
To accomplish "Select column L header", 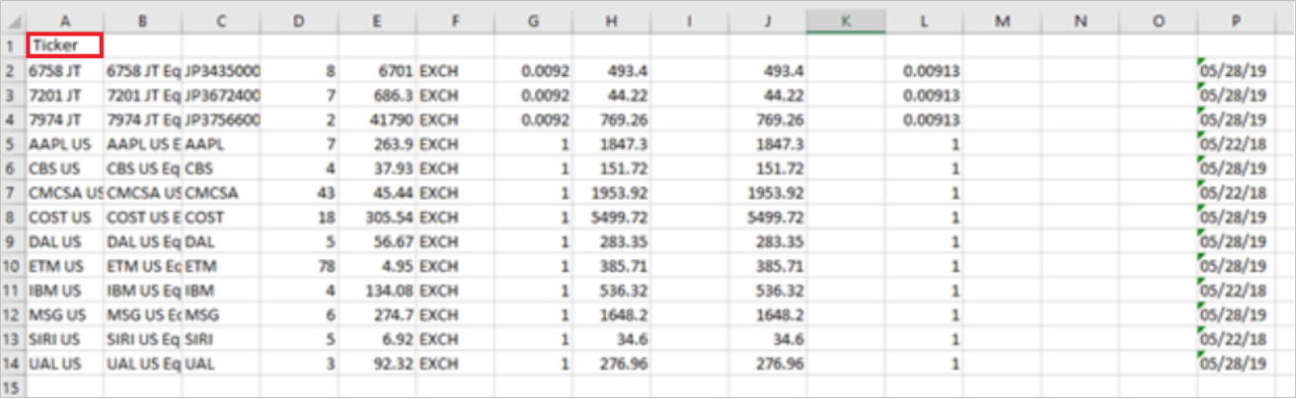I will [x=923, y=22].
